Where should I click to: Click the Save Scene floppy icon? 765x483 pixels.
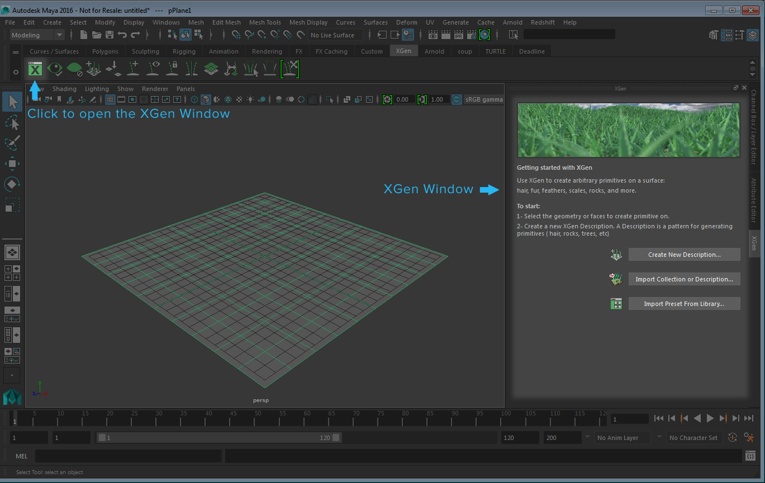point(110,35)
